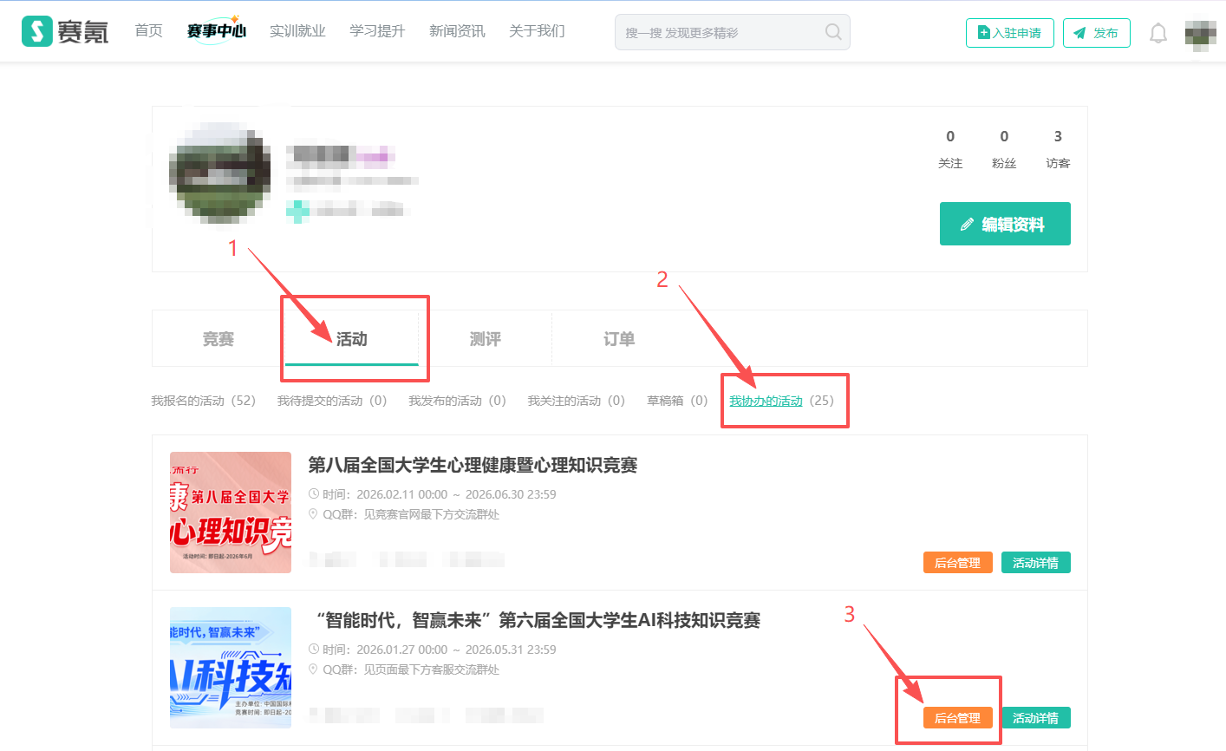The image size is (1226, 751).
Task: Open 后台管理 for AI科技知识竞赛
Action: (x=957, y=718)
